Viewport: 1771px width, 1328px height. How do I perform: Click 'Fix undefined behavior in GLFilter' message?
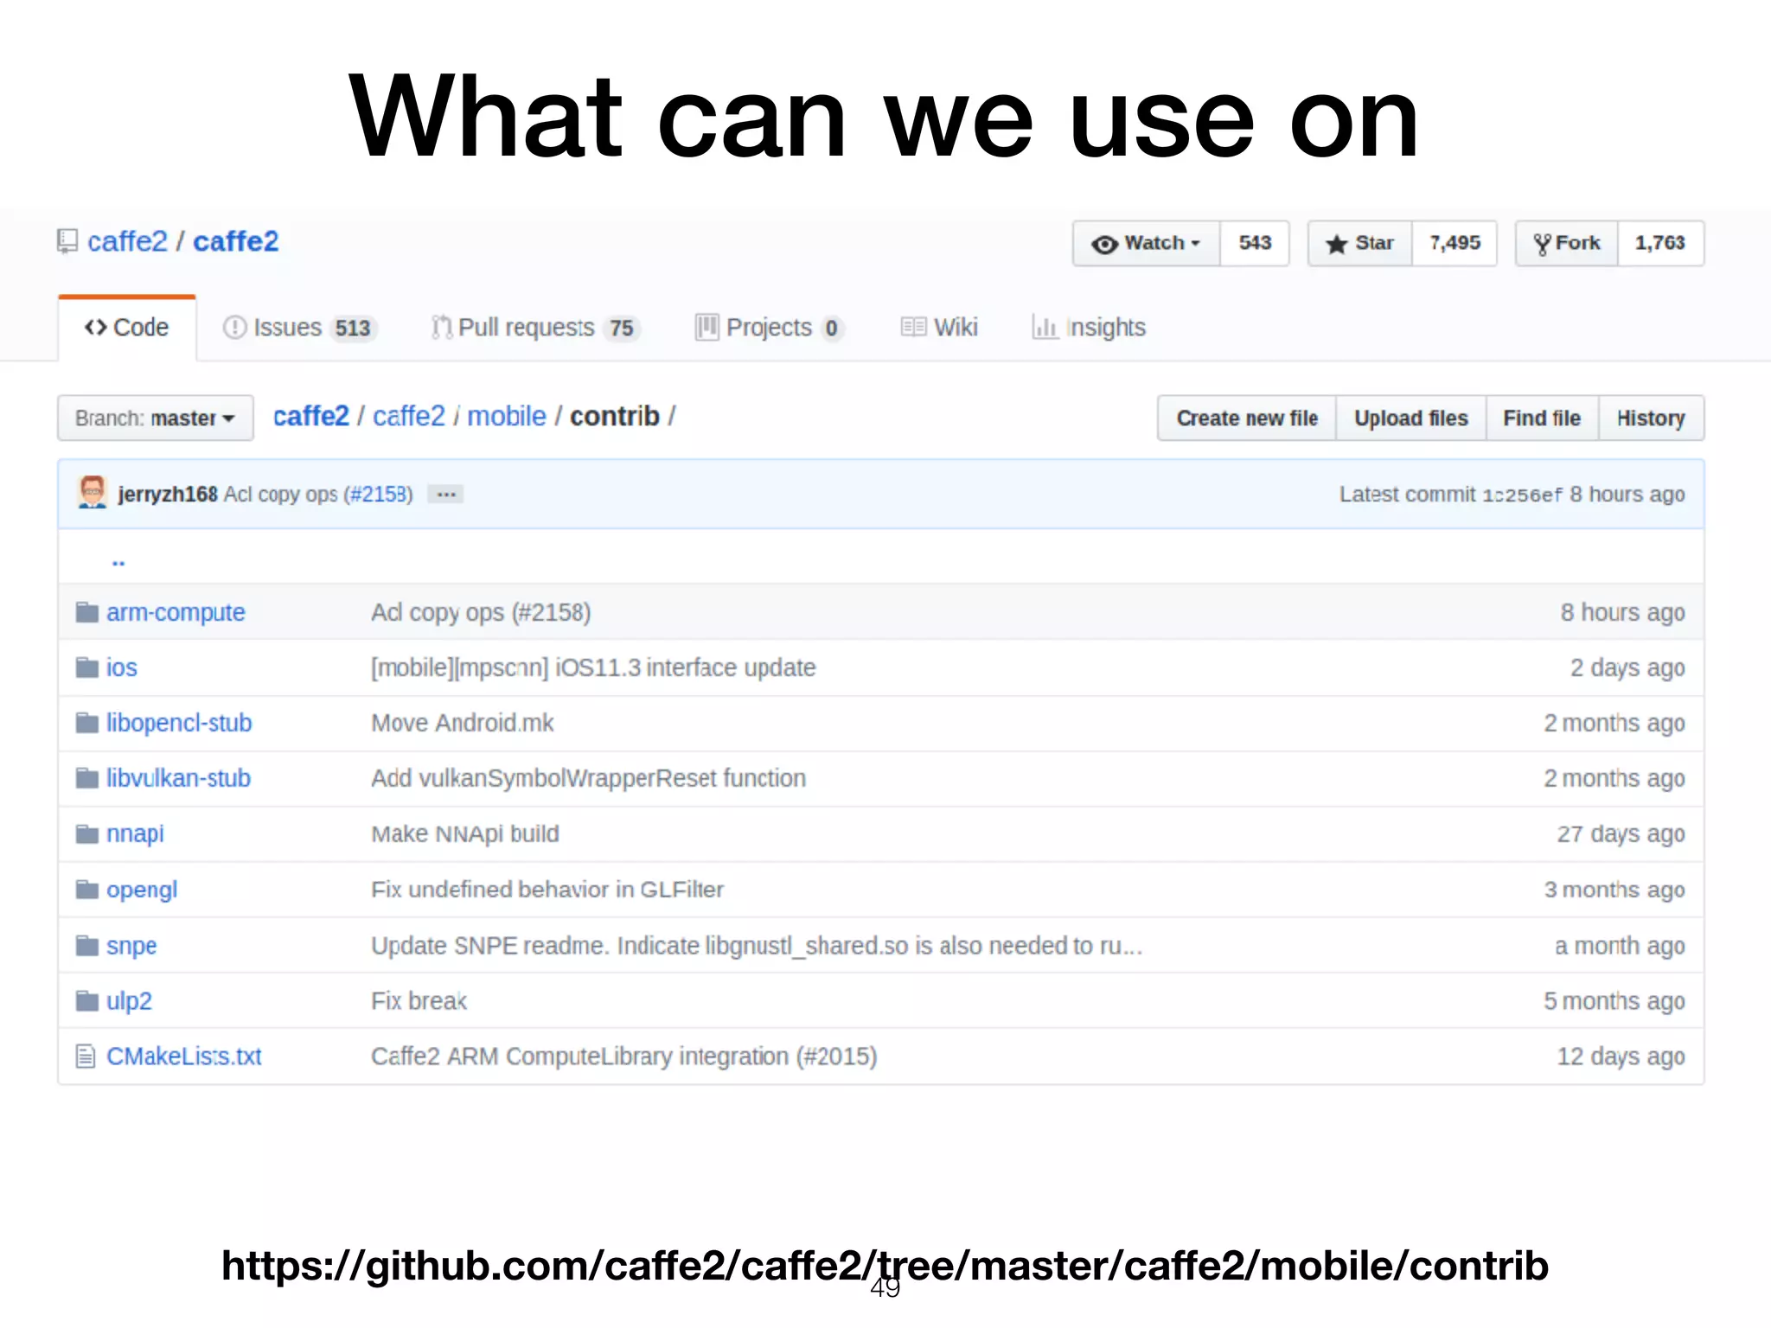point(547,889)
